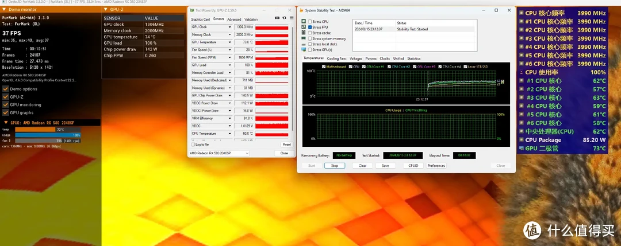Toggle the Lexar 1TB SSD graph checkbox
This screenshot has height=246, width=621.
click(x=465, y=67)
